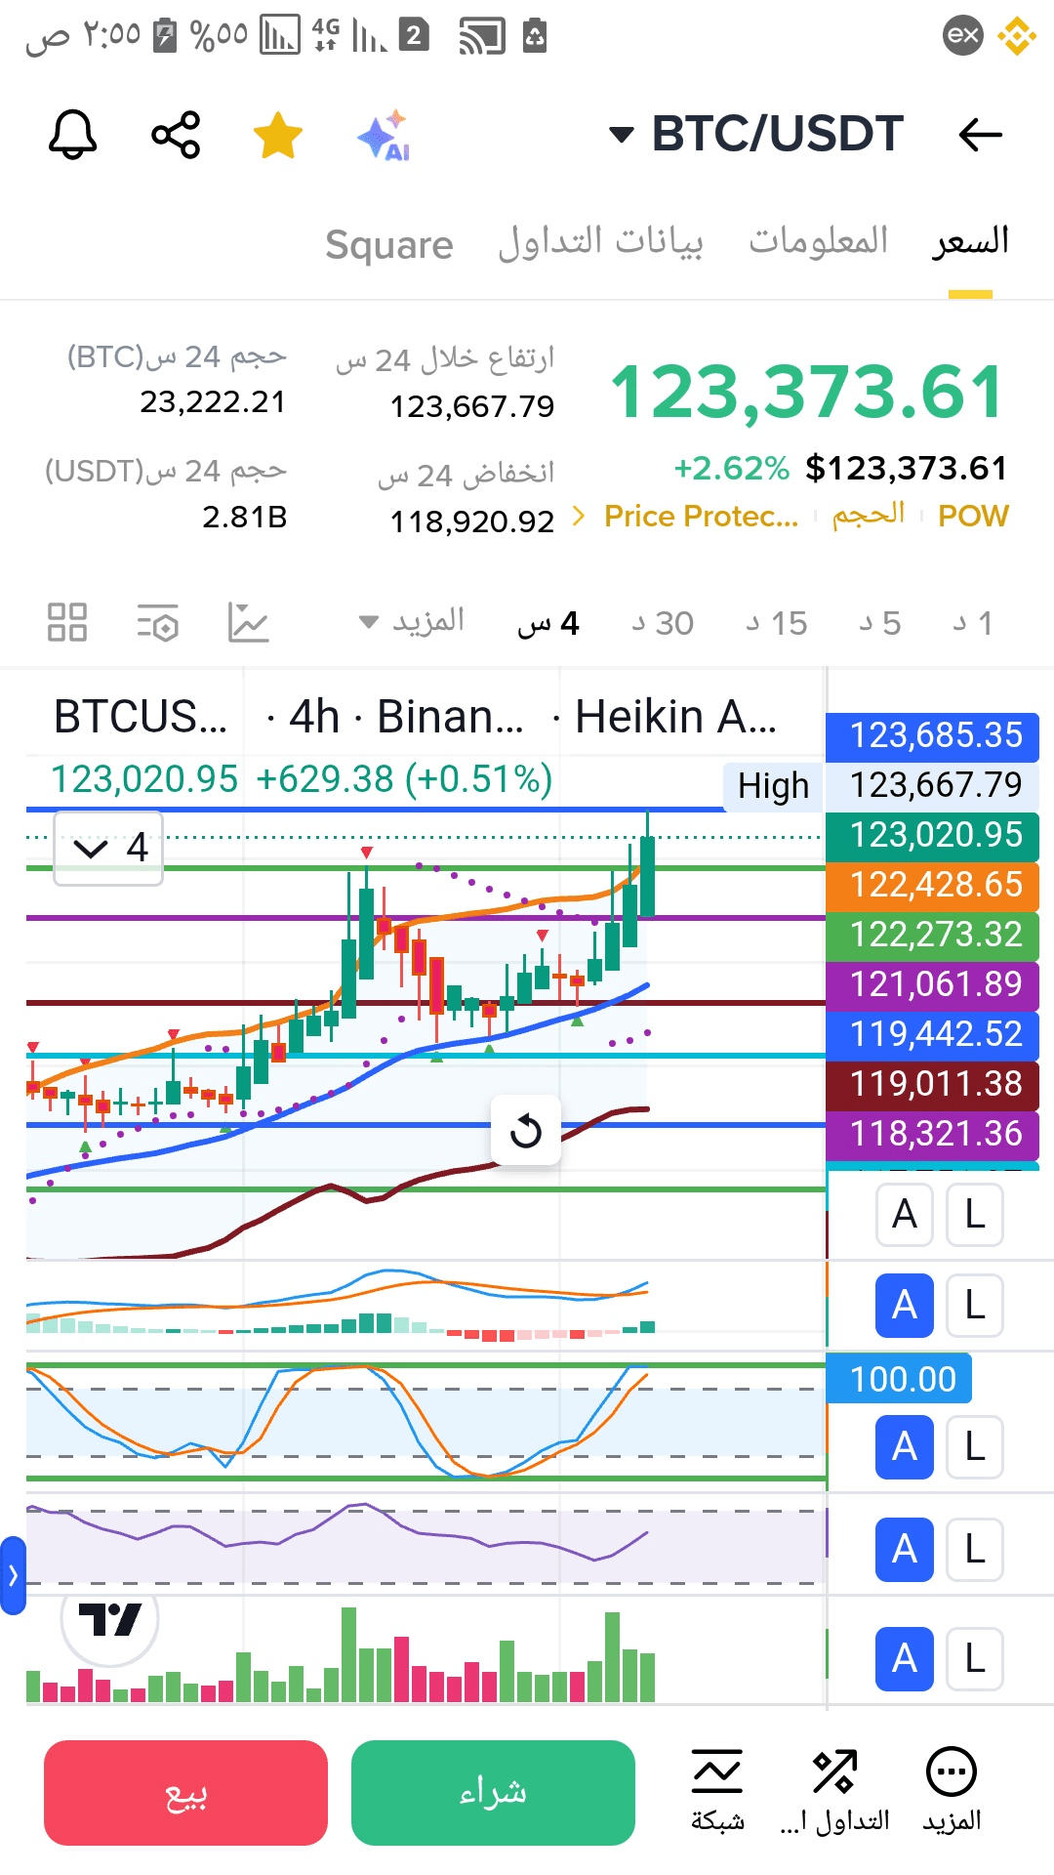Select the 1 د timeframe
The width and height of the screenshot is (1054, 1875).
(x=973, y=623)
